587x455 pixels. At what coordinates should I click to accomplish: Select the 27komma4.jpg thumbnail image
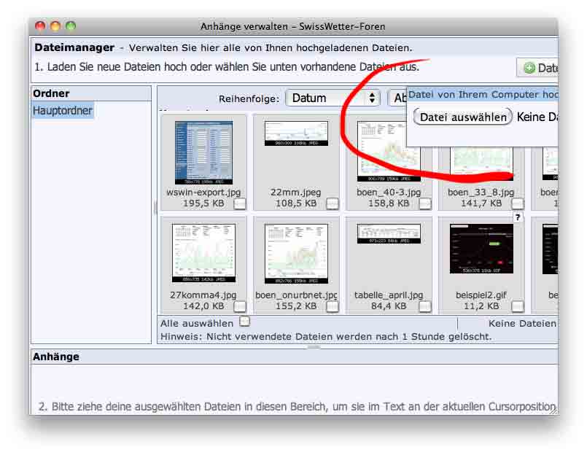pos(203,253)
